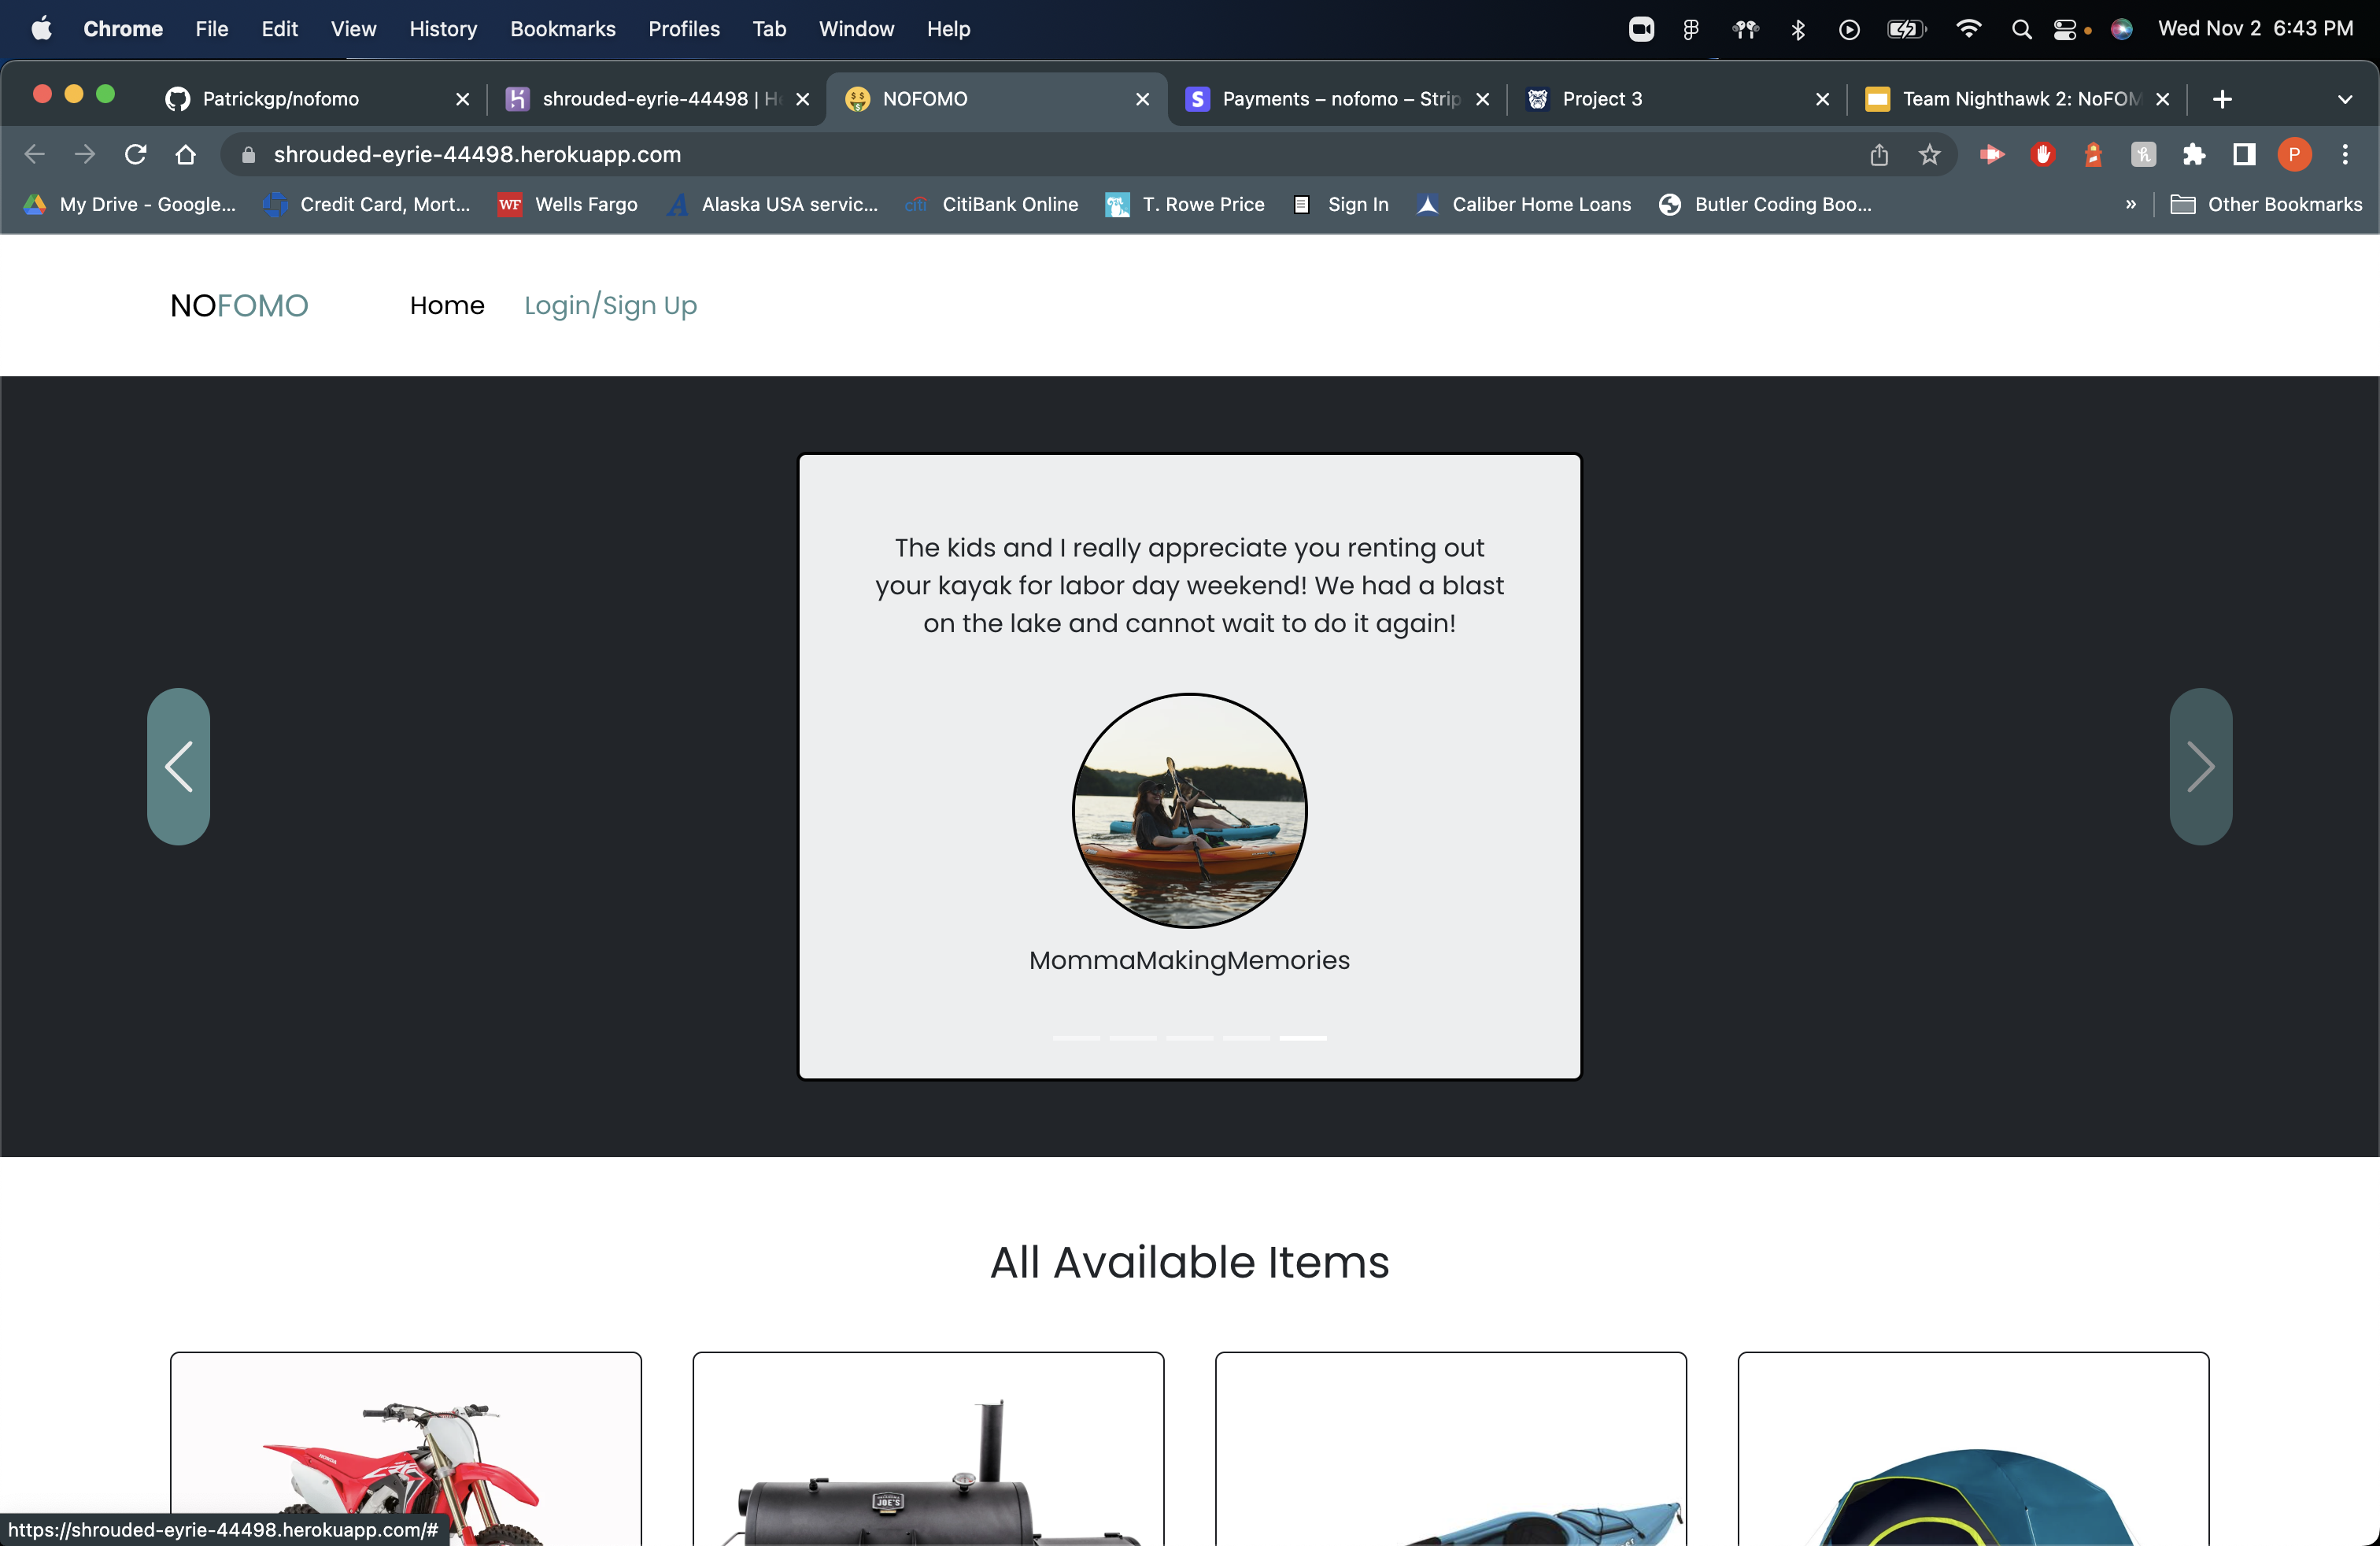Bookmark this page with the star icon

click(1930, 155)
